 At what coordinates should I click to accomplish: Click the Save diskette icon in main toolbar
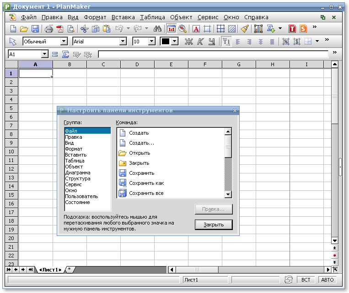[35, 29]
